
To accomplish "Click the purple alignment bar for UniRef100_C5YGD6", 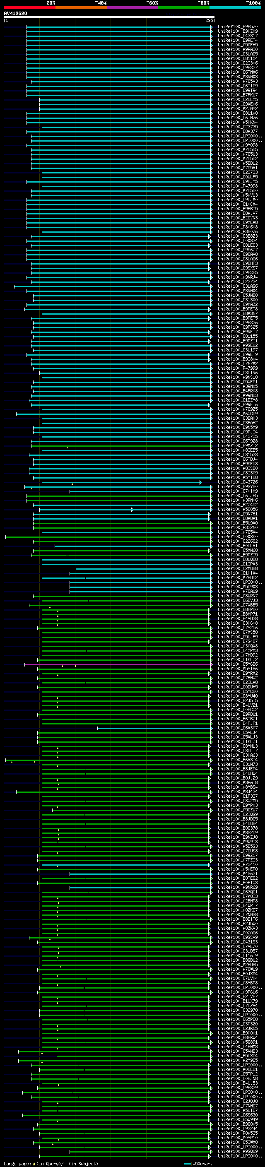I will 118,664.
